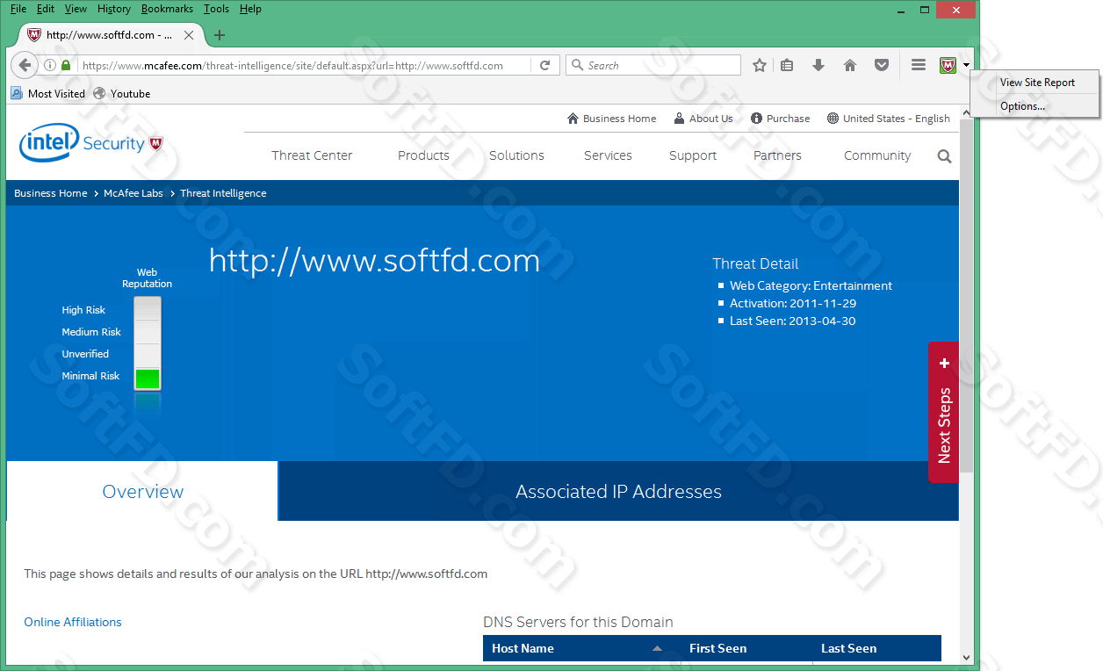Click the site search magnifier icon
The image size is (1103, 671).
click(944, 156)
